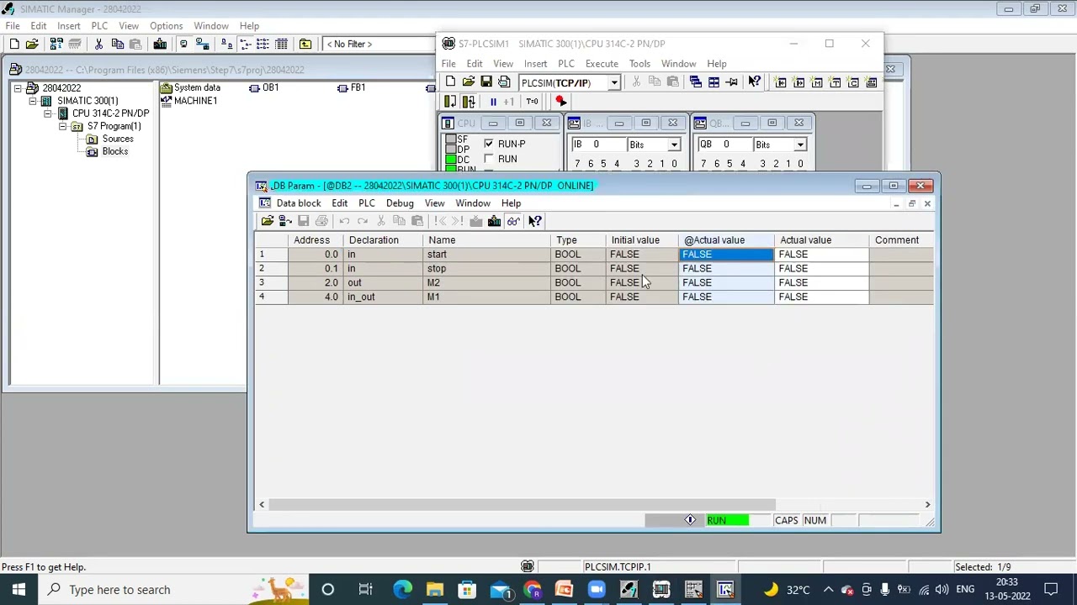Image resolution: width=1077 pixels, height=605 pixels.
Task: Select the OB1 block
Action: (x=264, y=87)
